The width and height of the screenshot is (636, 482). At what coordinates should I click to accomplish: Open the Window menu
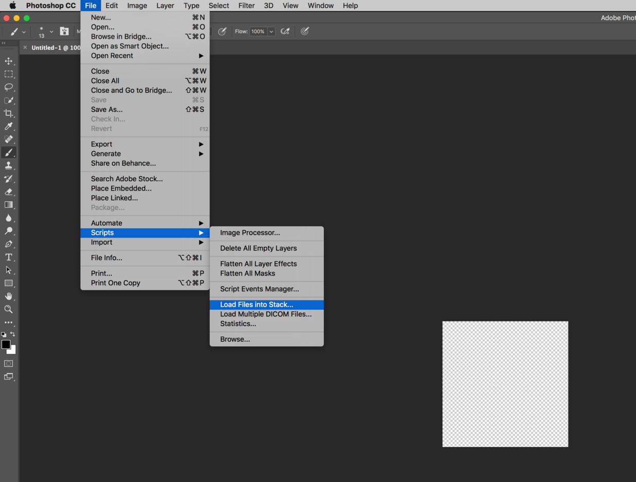coord(320,6)
